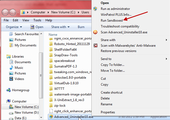
Task: Click the navigation pane scroll up arrow
Action: click(41, 34)
